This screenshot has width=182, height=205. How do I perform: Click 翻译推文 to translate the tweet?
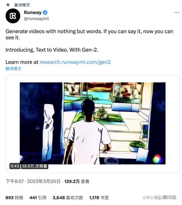(x=13, y=69)
